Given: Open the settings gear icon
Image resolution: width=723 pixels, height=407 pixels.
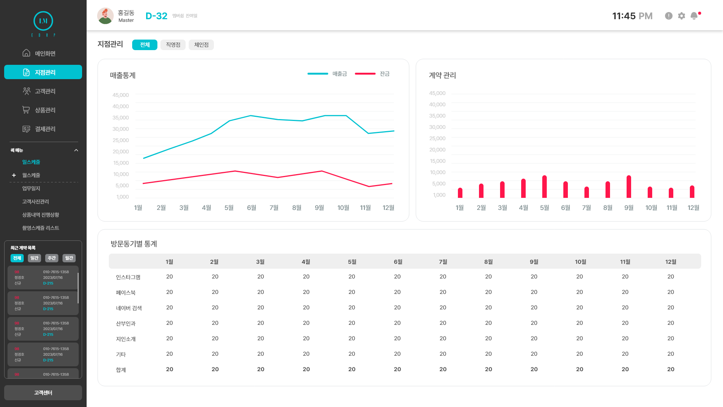Looking at the screenshot, I should pyautogui.click(x=682, y=16).
